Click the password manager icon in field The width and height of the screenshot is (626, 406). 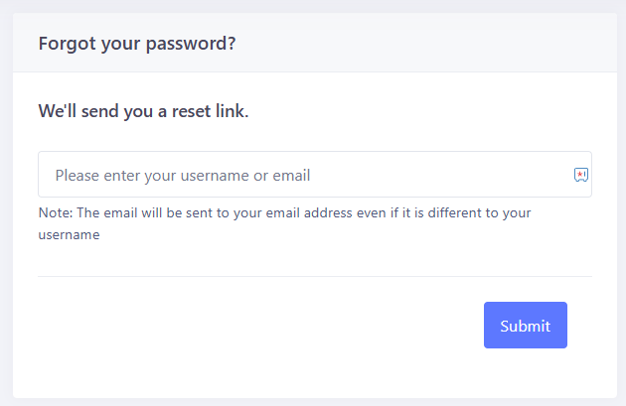point(581,175)
